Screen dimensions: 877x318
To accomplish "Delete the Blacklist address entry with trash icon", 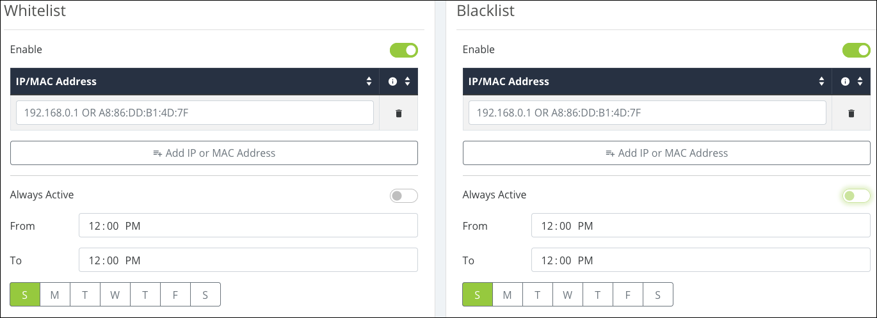I will pos(851,113).
